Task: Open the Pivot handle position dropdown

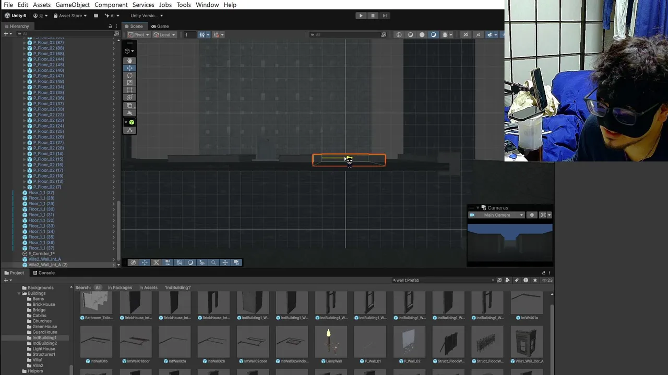Action: [x=139, y=35]
